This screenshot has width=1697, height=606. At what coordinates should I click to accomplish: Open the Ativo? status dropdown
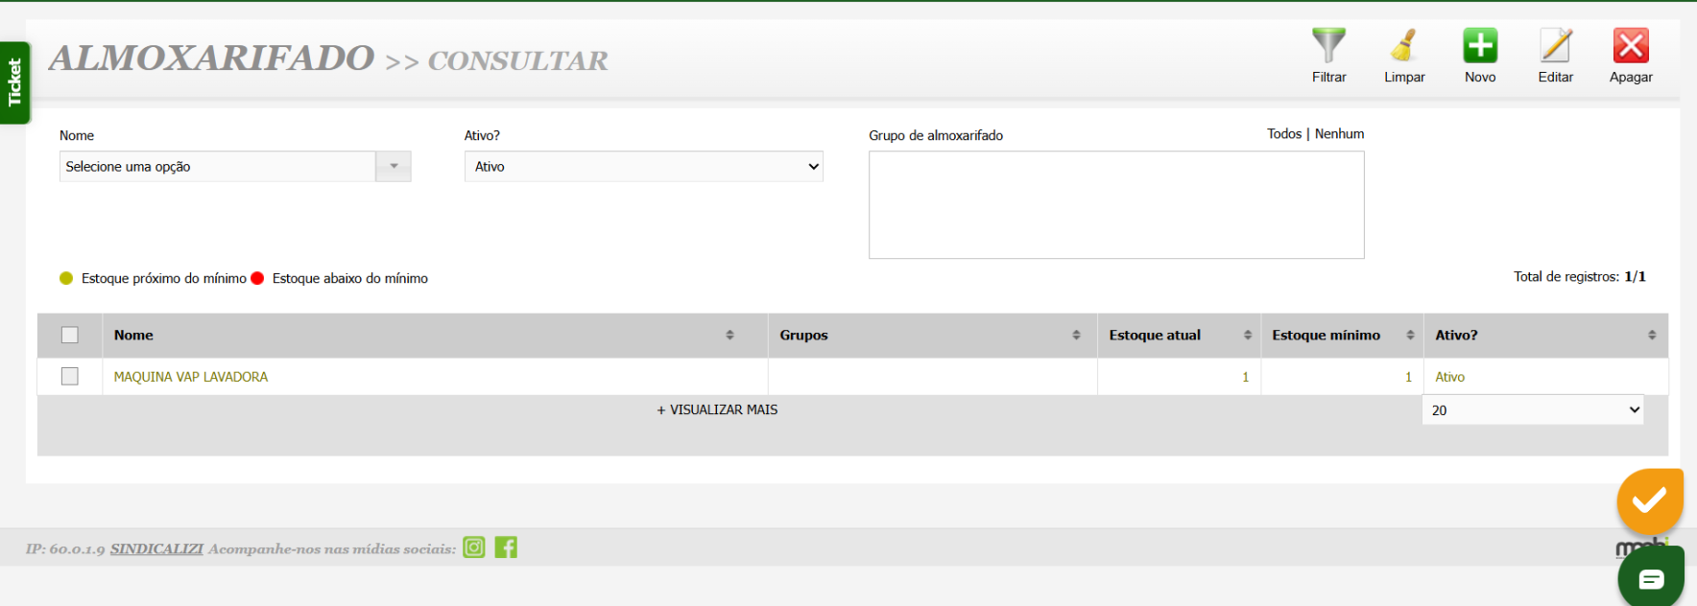click(643, 167)
